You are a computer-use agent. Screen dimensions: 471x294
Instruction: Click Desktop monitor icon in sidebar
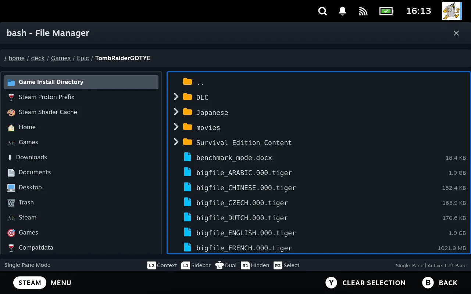click(x=11, y=188)
